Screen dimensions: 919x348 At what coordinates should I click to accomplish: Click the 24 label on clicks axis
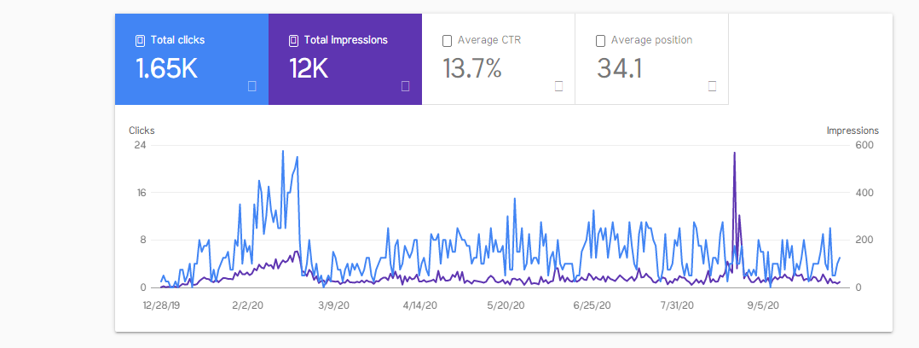(141, 145)
